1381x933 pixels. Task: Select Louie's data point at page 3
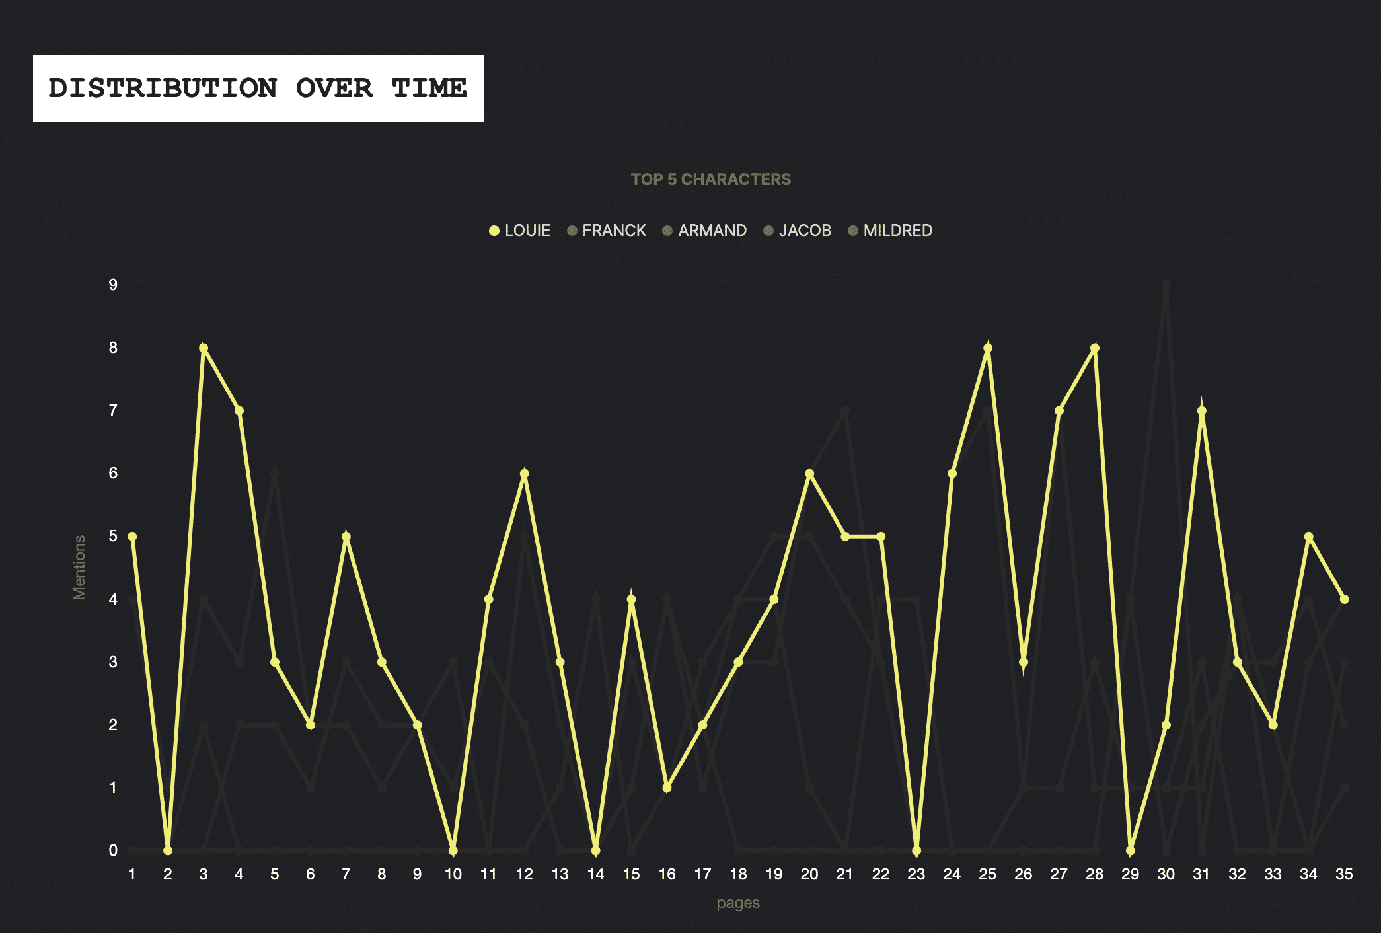click(x=204, y=348)
